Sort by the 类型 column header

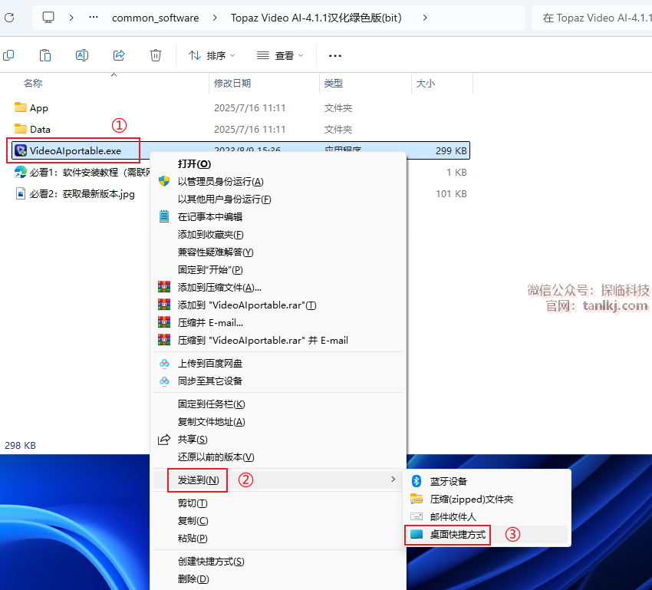334,83
